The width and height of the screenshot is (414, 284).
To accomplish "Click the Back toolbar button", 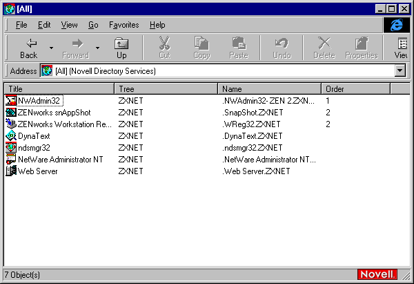I will click(29, 48).
